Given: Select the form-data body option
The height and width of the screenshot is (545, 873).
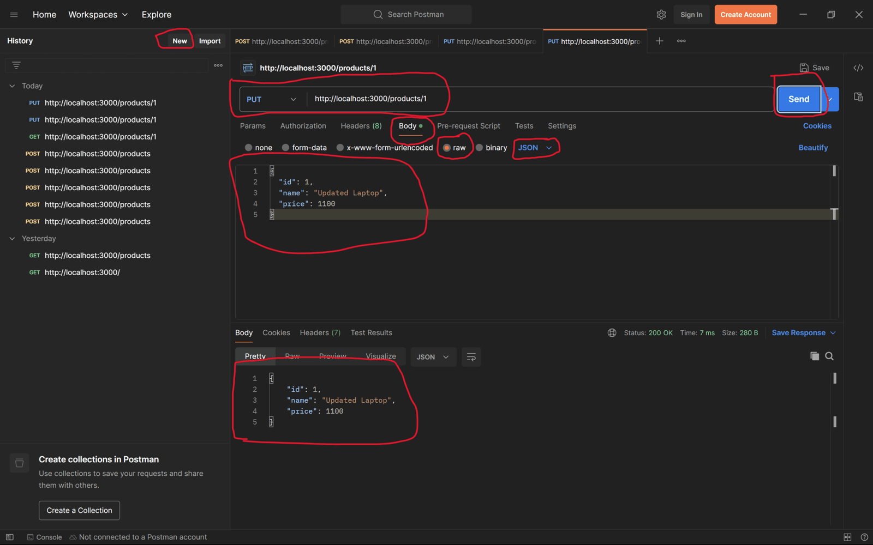Looking at the screenshot, I should (286, 148).
